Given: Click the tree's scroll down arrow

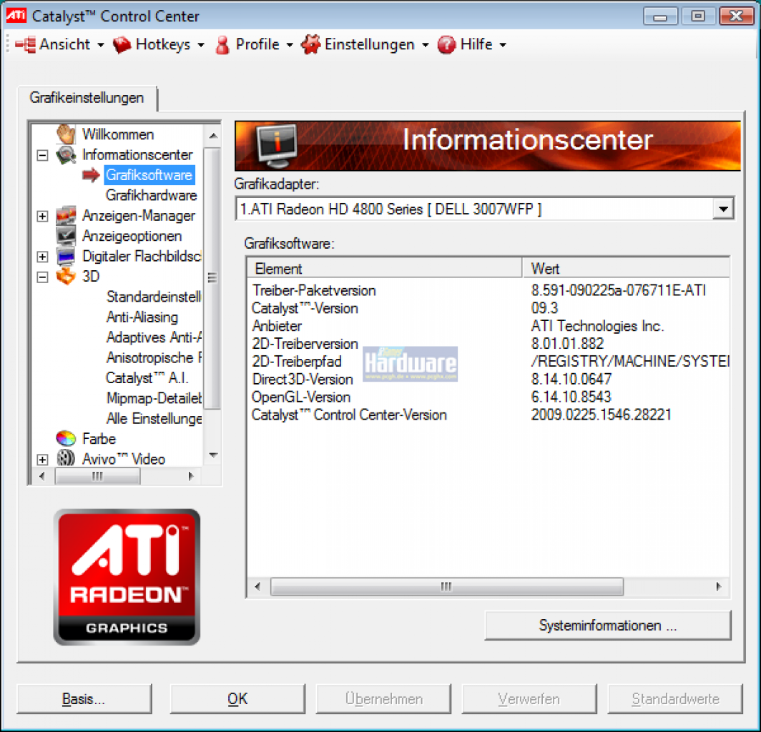Looking at the screenshot, I should pos(212,455).
